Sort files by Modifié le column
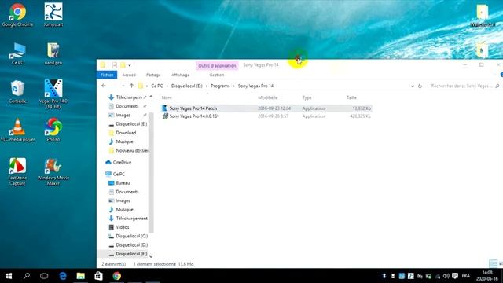The width and height of the screenshot is (503, 283). click(268, 97)
